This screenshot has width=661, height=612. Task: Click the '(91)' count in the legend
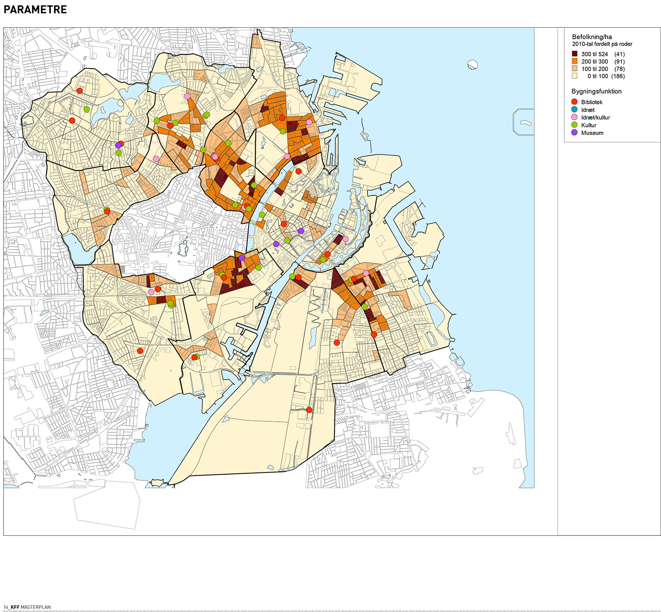pyautogui.click(x=620, y=62)
